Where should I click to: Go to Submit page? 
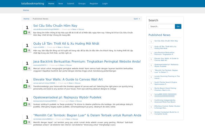(71, 3)
